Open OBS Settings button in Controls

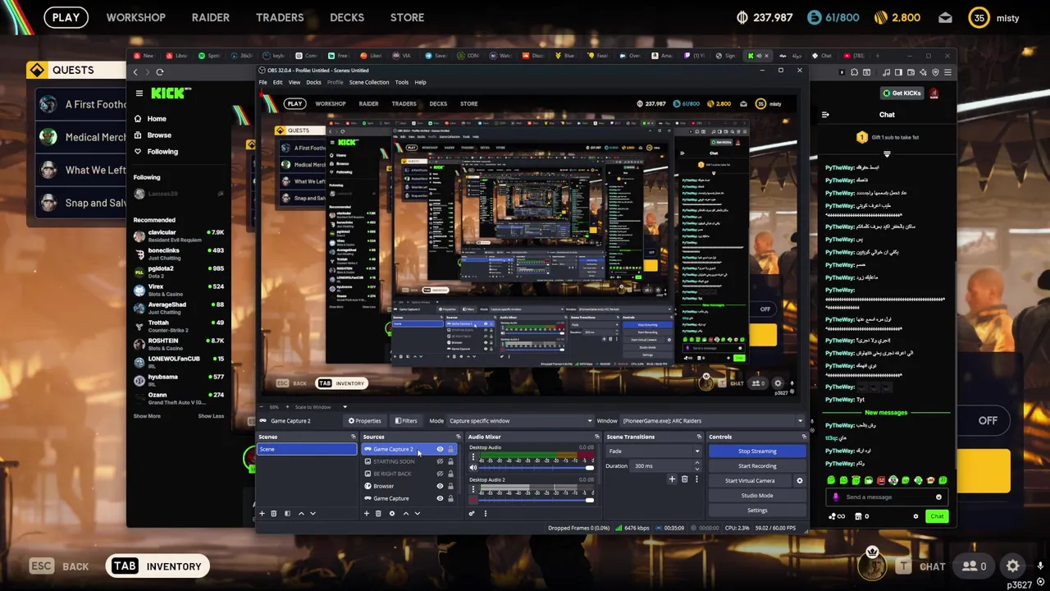757,511
